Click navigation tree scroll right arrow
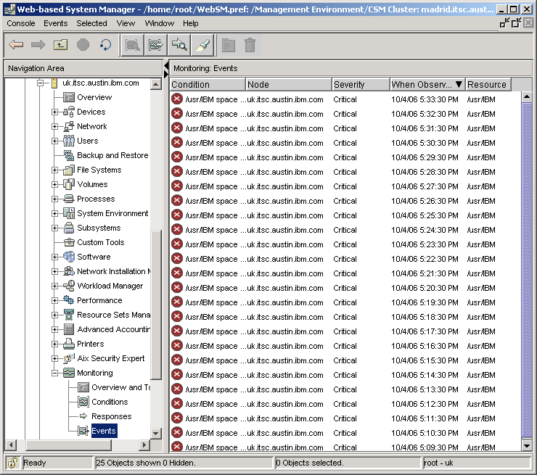 pos(144,445)
